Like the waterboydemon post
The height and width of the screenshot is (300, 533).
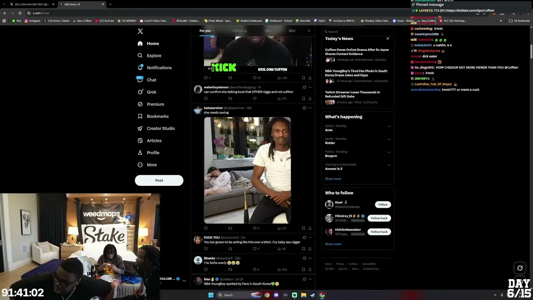tap(254, 99)
